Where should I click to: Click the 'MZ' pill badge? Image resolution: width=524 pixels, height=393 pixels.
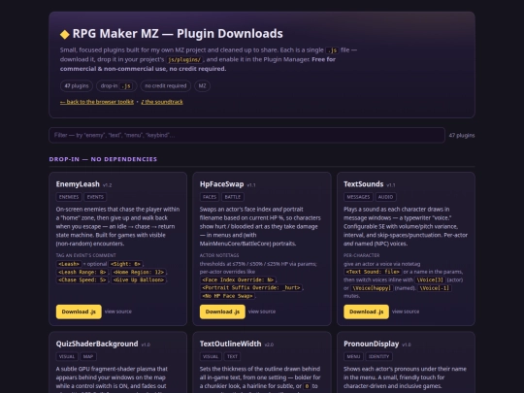[x=202, y=86]
